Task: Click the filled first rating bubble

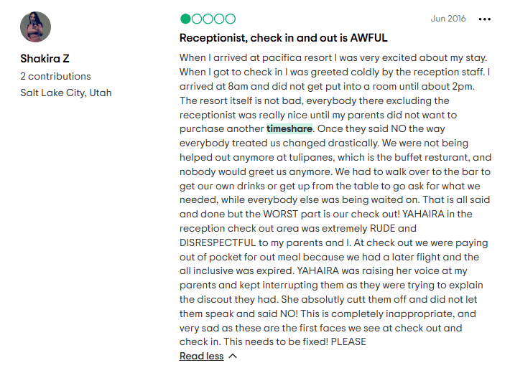Action: (x=185, y=19)
